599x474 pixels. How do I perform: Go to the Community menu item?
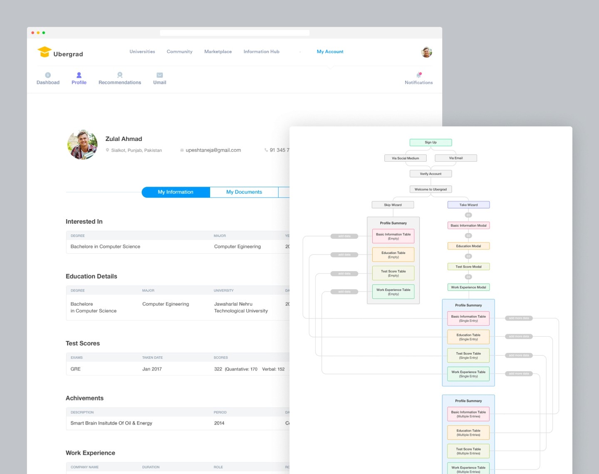pos(180,52)
